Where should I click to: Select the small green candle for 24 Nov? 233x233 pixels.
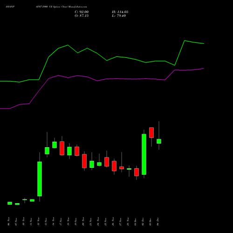pos(99,164)
